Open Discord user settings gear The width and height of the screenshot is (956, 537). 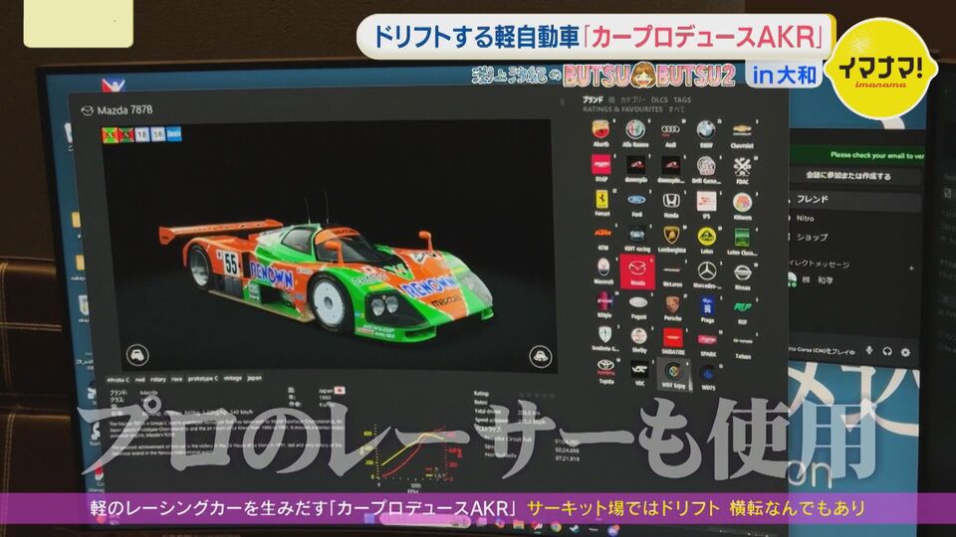[x=905, y=352]
